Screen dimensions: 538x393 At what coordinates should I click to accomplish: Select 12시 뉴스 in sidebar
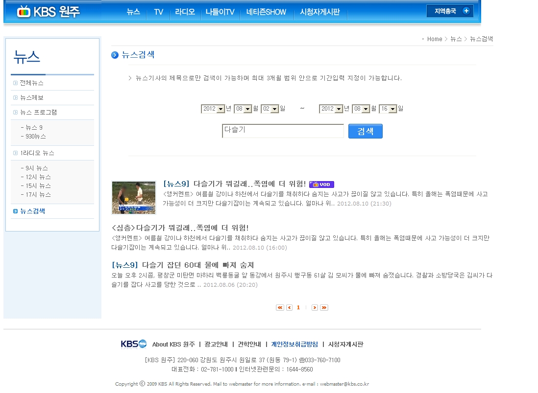38,177
